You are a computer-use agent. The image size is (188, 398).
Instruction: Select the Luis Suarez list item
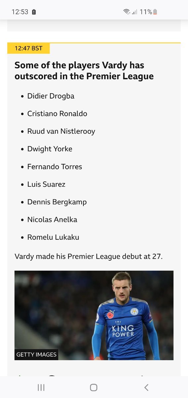coord(46,184)
